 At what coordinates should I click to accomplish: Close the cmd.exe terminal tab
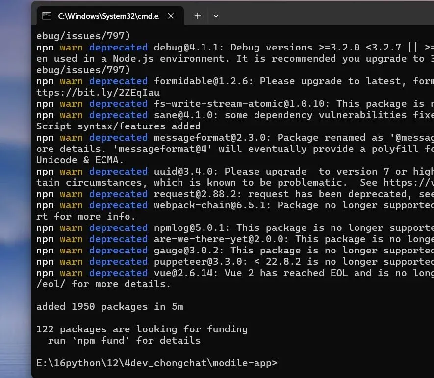[171, 16]
